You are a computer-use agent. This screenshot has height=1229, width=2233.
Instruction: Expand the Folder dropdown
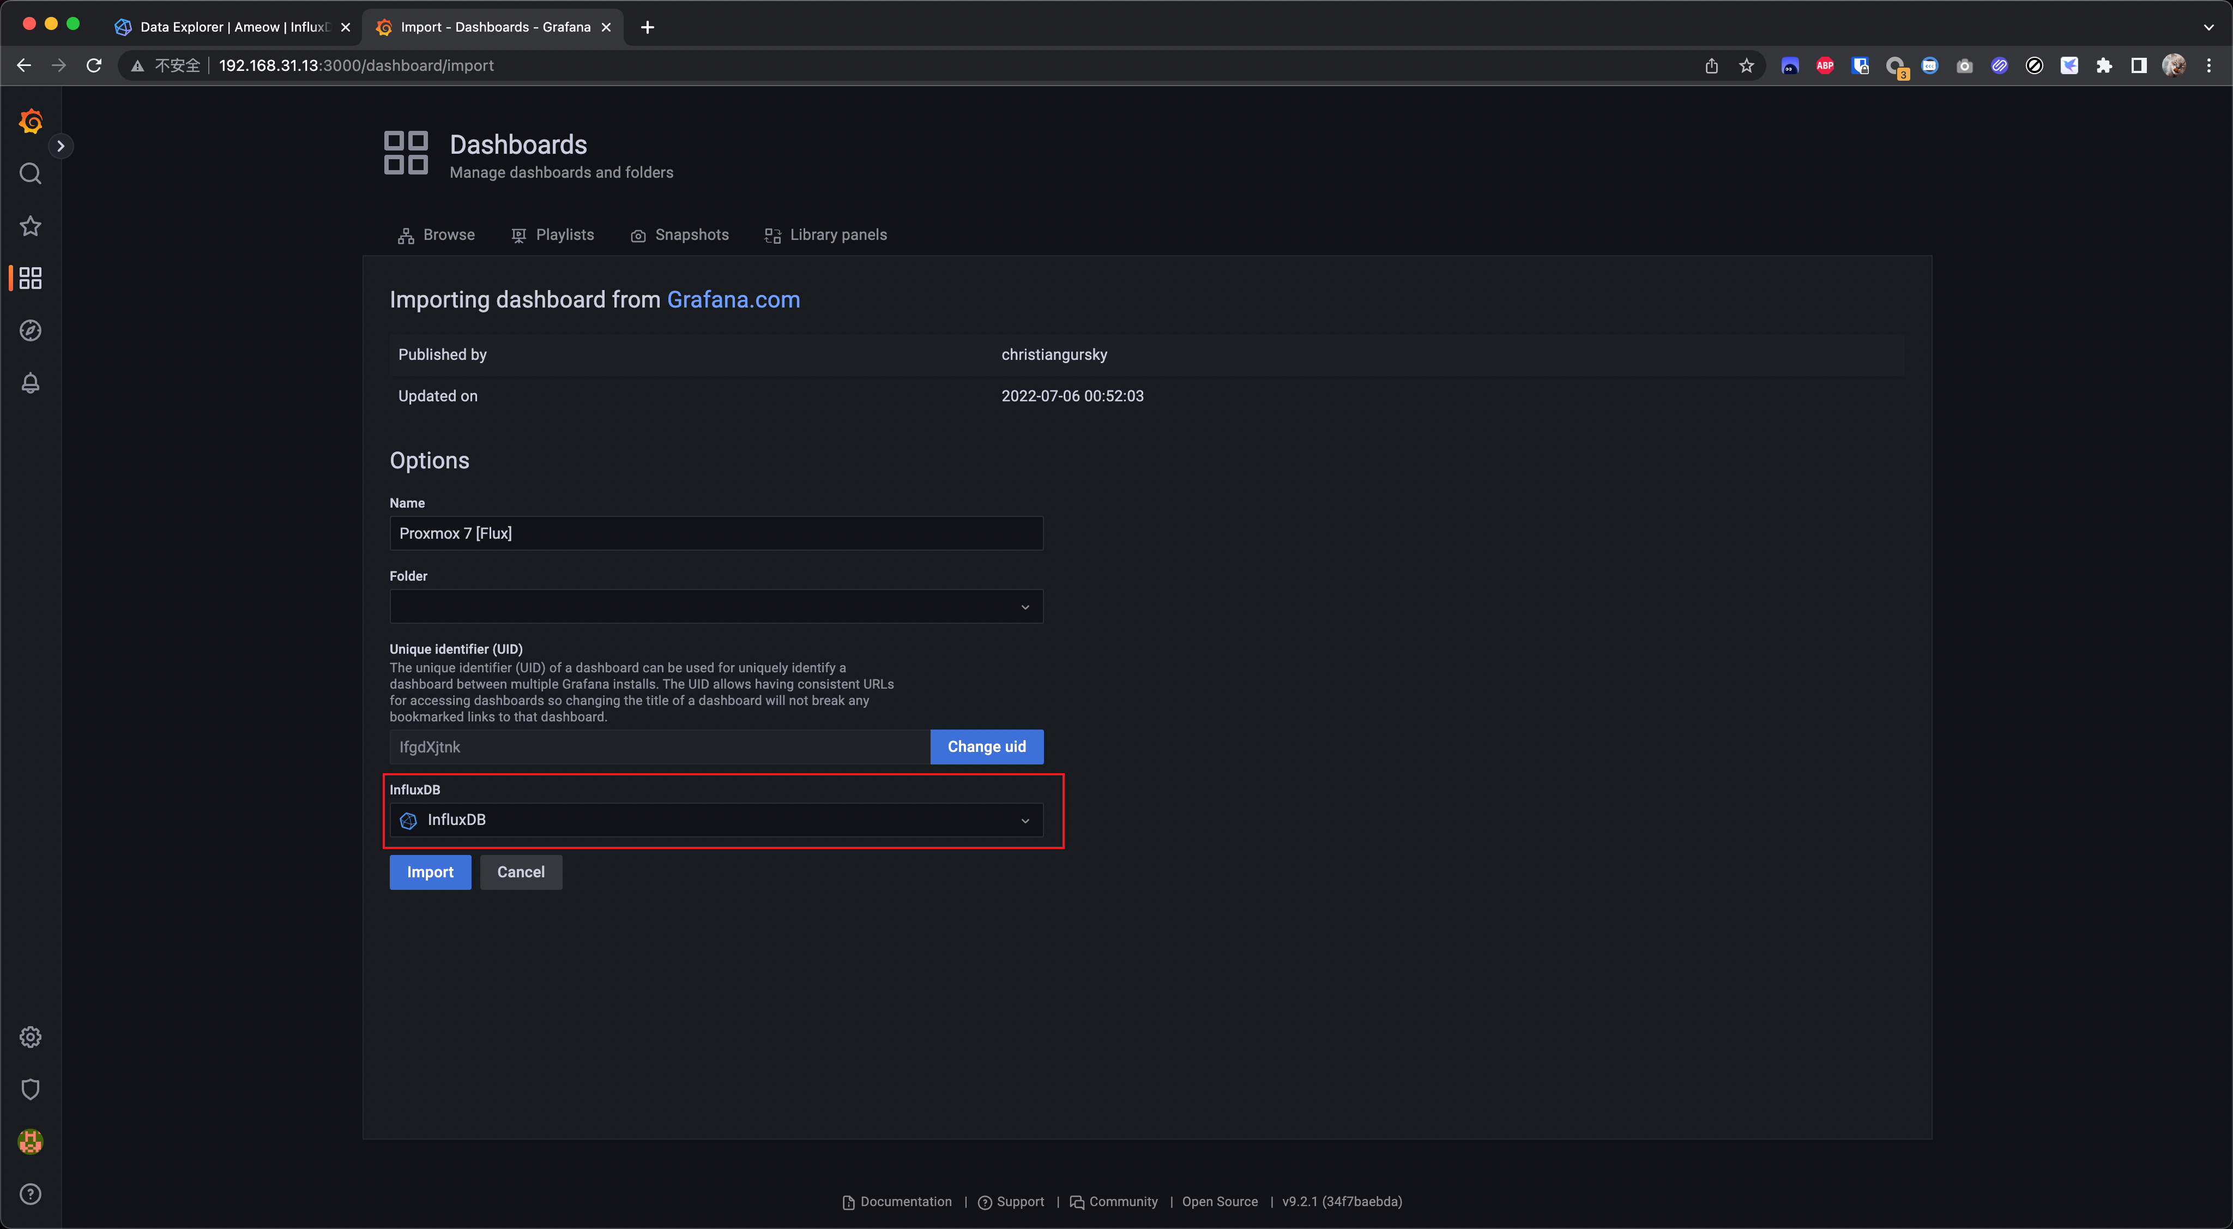point(716,607)
